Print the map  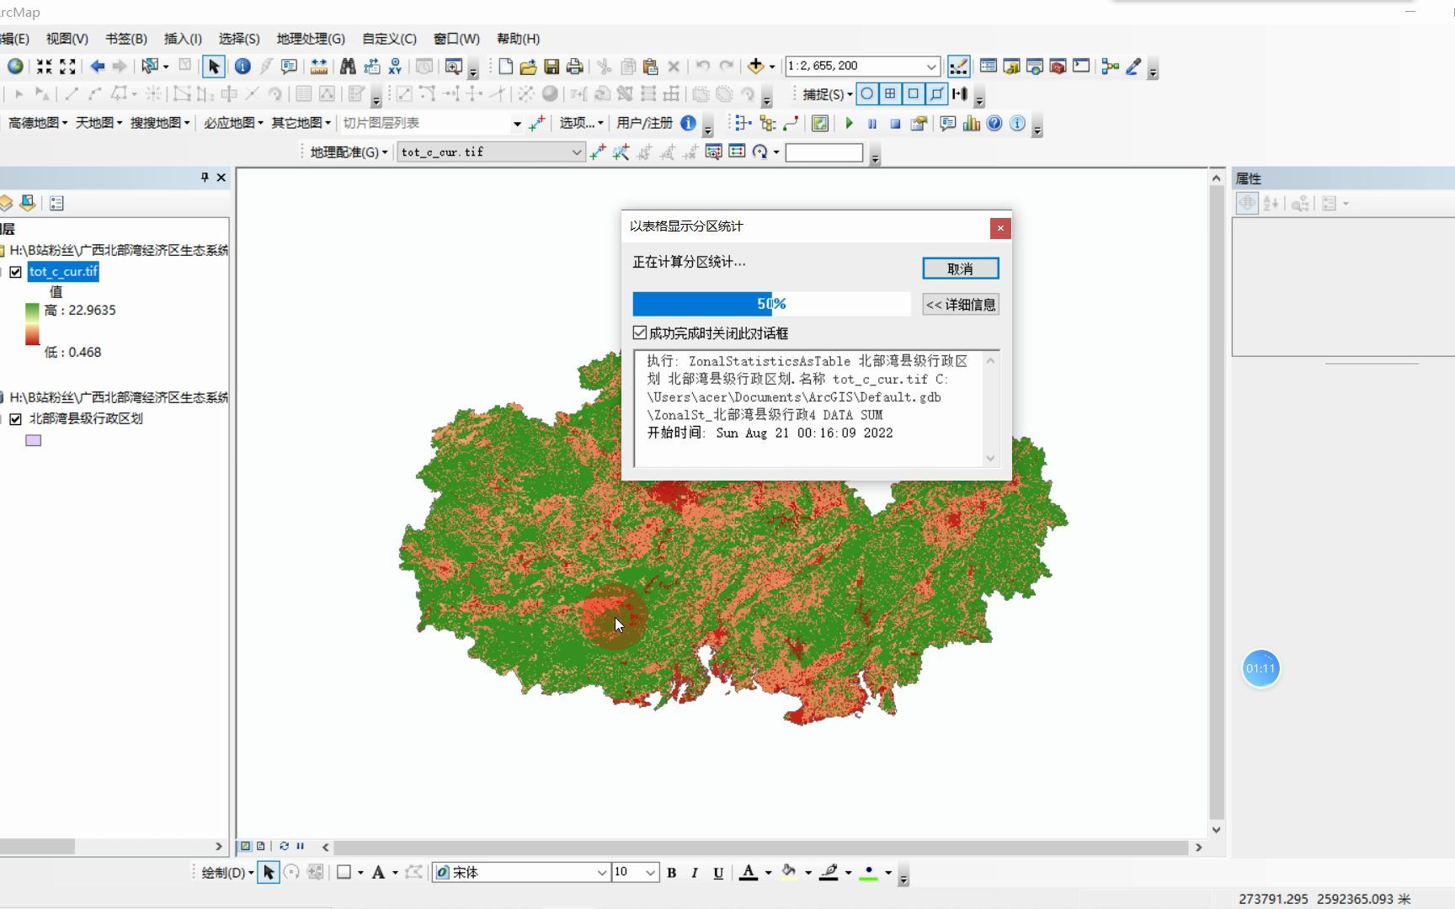click(x=575, y=66)
